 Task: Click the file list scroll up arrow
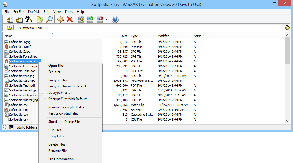tap(287, 35)
